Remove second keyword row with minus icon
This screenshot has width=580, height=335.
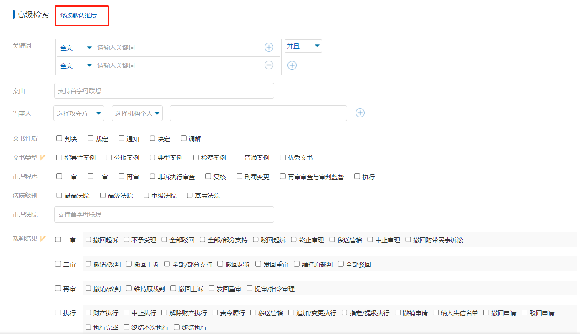(269, 65)
